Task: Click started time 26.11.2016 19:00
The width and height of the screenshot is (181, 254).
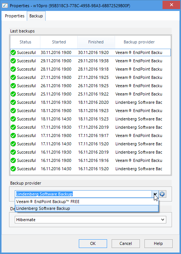Action: [56, 86]
